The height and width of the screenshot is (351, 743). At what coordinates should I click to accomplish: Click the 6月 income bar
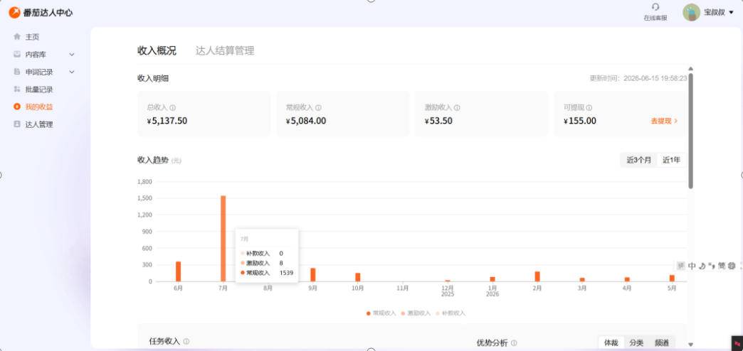coord(178,271)
